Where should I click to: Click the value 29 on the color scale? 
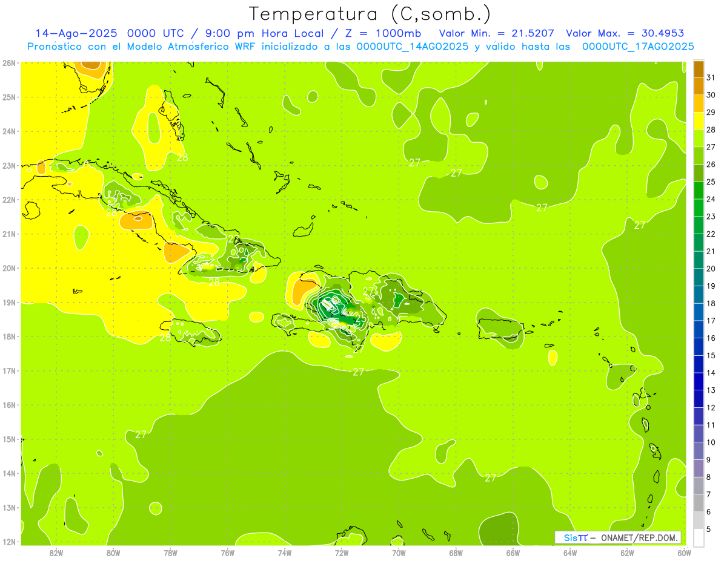tap(711, 113)
